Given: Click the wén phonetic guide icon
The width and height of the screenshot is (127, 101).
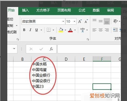Looking at the screenshot, I should tap(82, 30).
